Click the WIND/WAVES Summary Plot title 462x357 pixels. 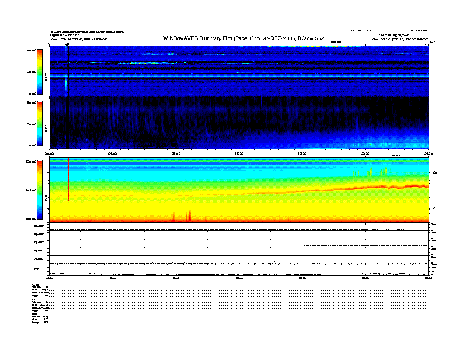click(x=243, y=38)
